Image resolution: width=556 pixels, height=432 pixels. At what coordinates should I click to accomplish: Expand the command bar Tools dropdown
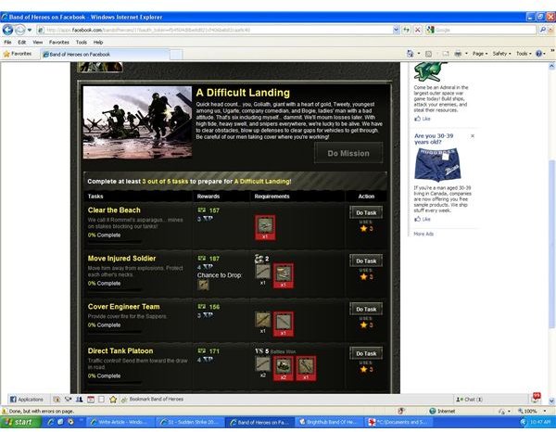coord(524,54)
